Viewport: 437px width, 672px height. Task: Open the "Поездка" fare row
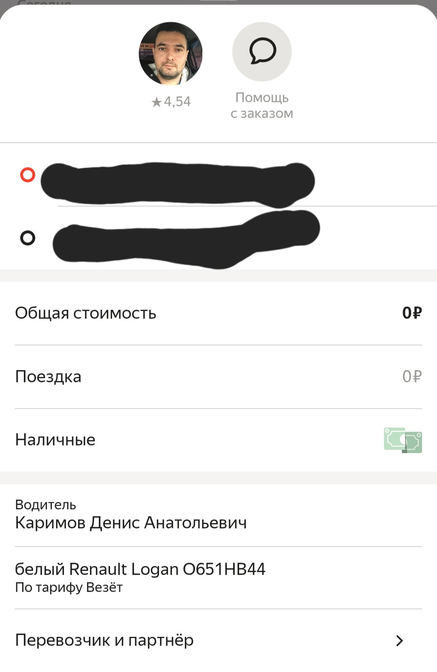click(218, 377)
